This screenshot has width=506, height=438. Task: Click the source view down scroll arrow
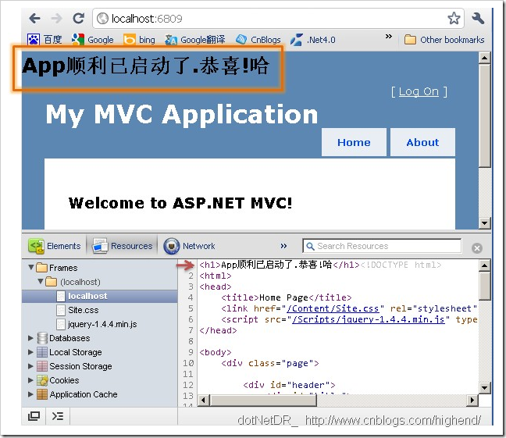[x=484, y=388]
